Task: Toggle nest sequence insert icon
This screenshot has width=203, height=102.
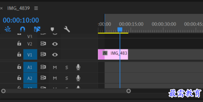Action: 8,29
